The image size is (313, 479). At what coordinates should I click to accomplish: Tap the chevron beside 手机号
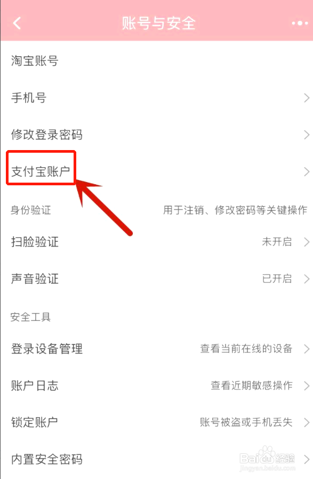(307, 98)
